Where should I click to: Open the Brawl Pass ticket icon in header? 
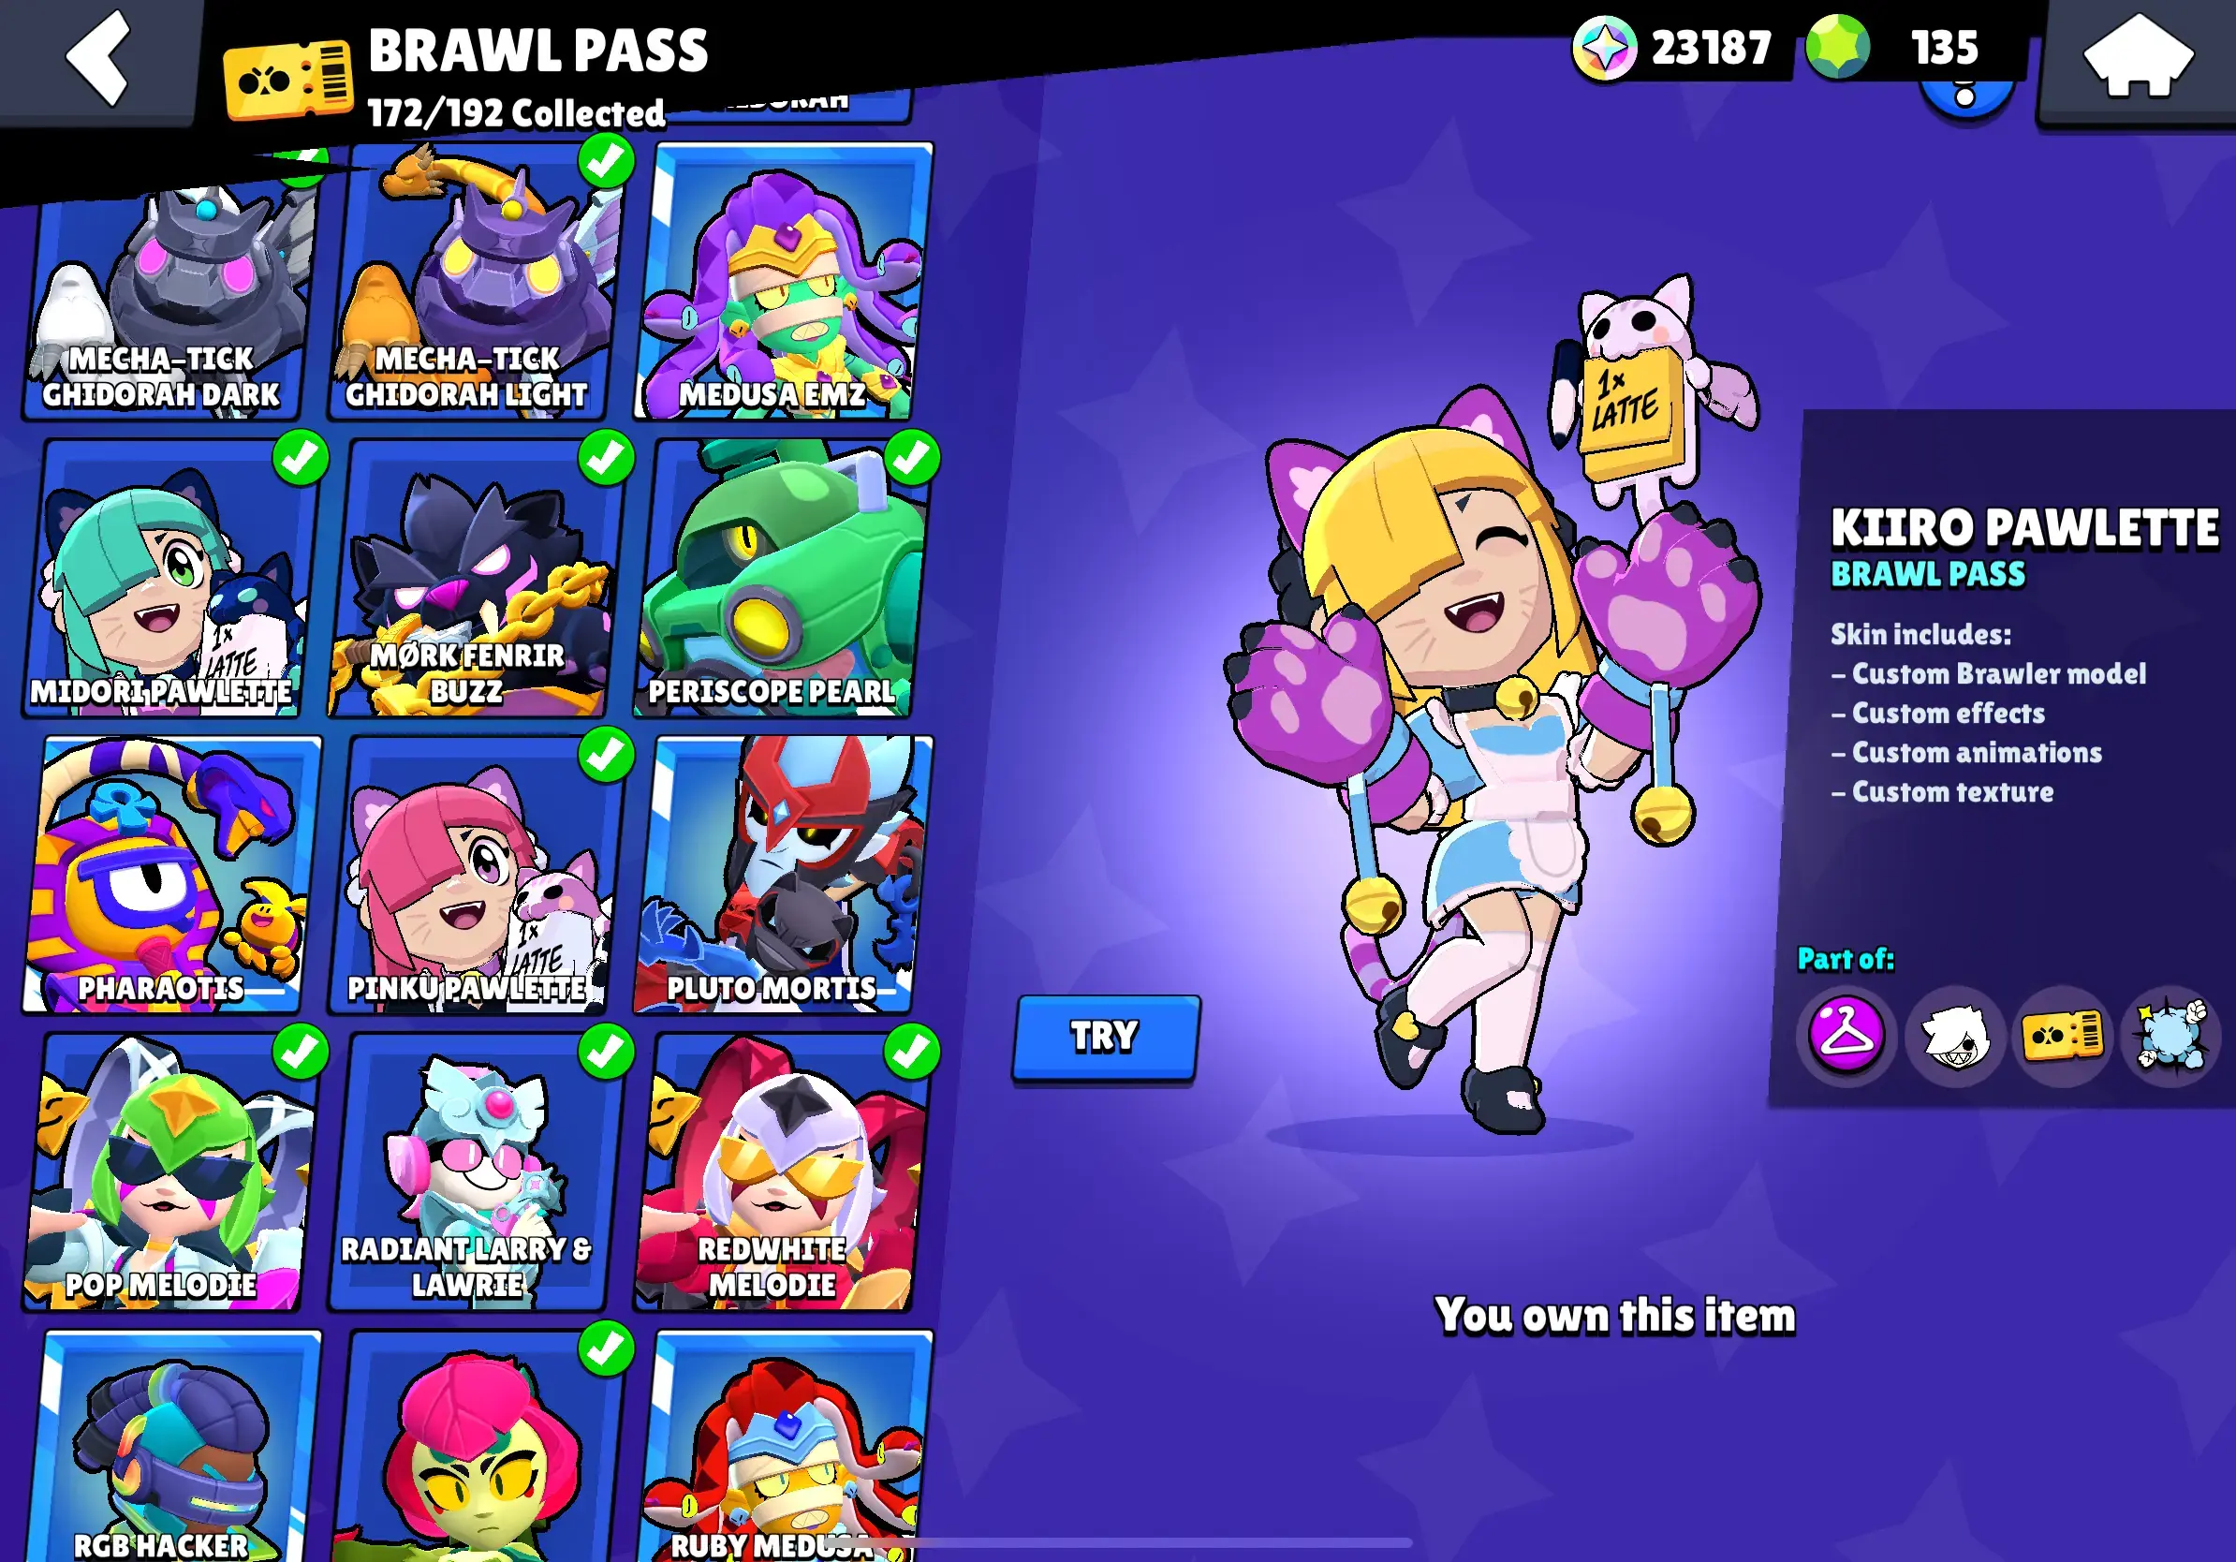(x=288, y=80)
